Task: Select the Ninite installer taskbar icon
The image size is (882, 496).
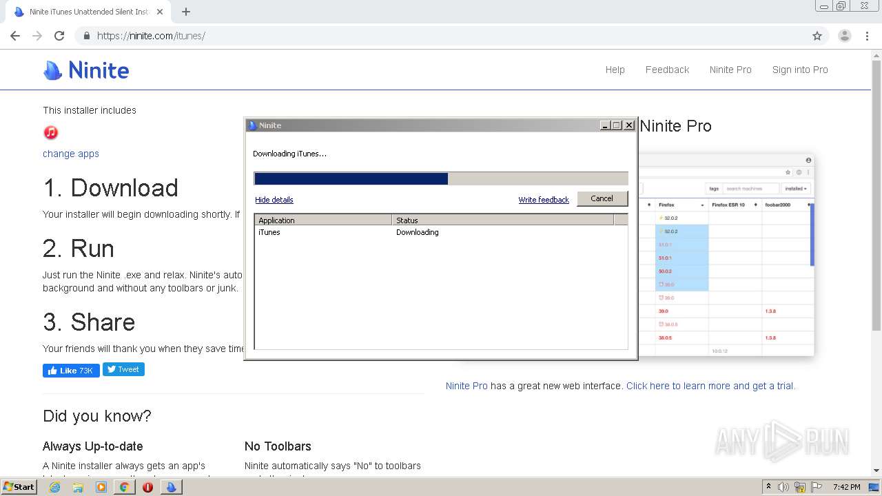Action: click(171, 487)
